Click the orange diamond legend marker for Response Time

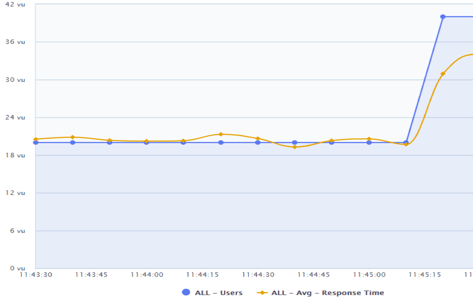click(262, 292)
